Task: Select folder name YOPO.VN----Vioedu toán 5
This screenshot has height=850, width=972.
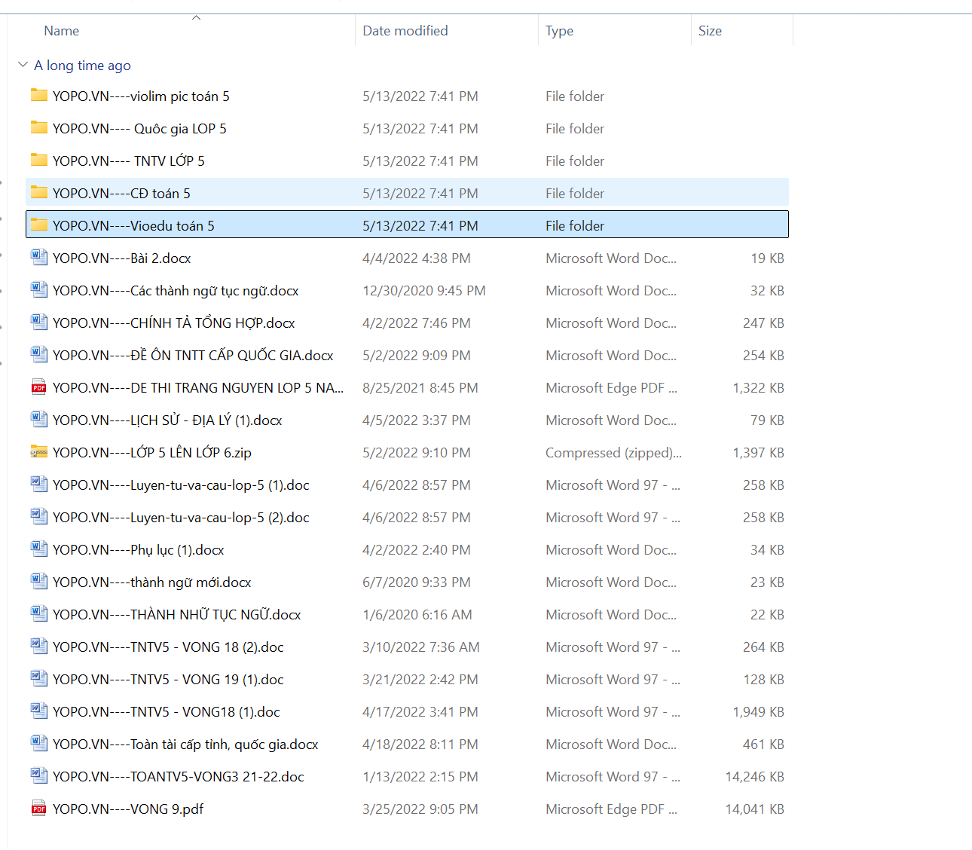Action: coord(133,226)
